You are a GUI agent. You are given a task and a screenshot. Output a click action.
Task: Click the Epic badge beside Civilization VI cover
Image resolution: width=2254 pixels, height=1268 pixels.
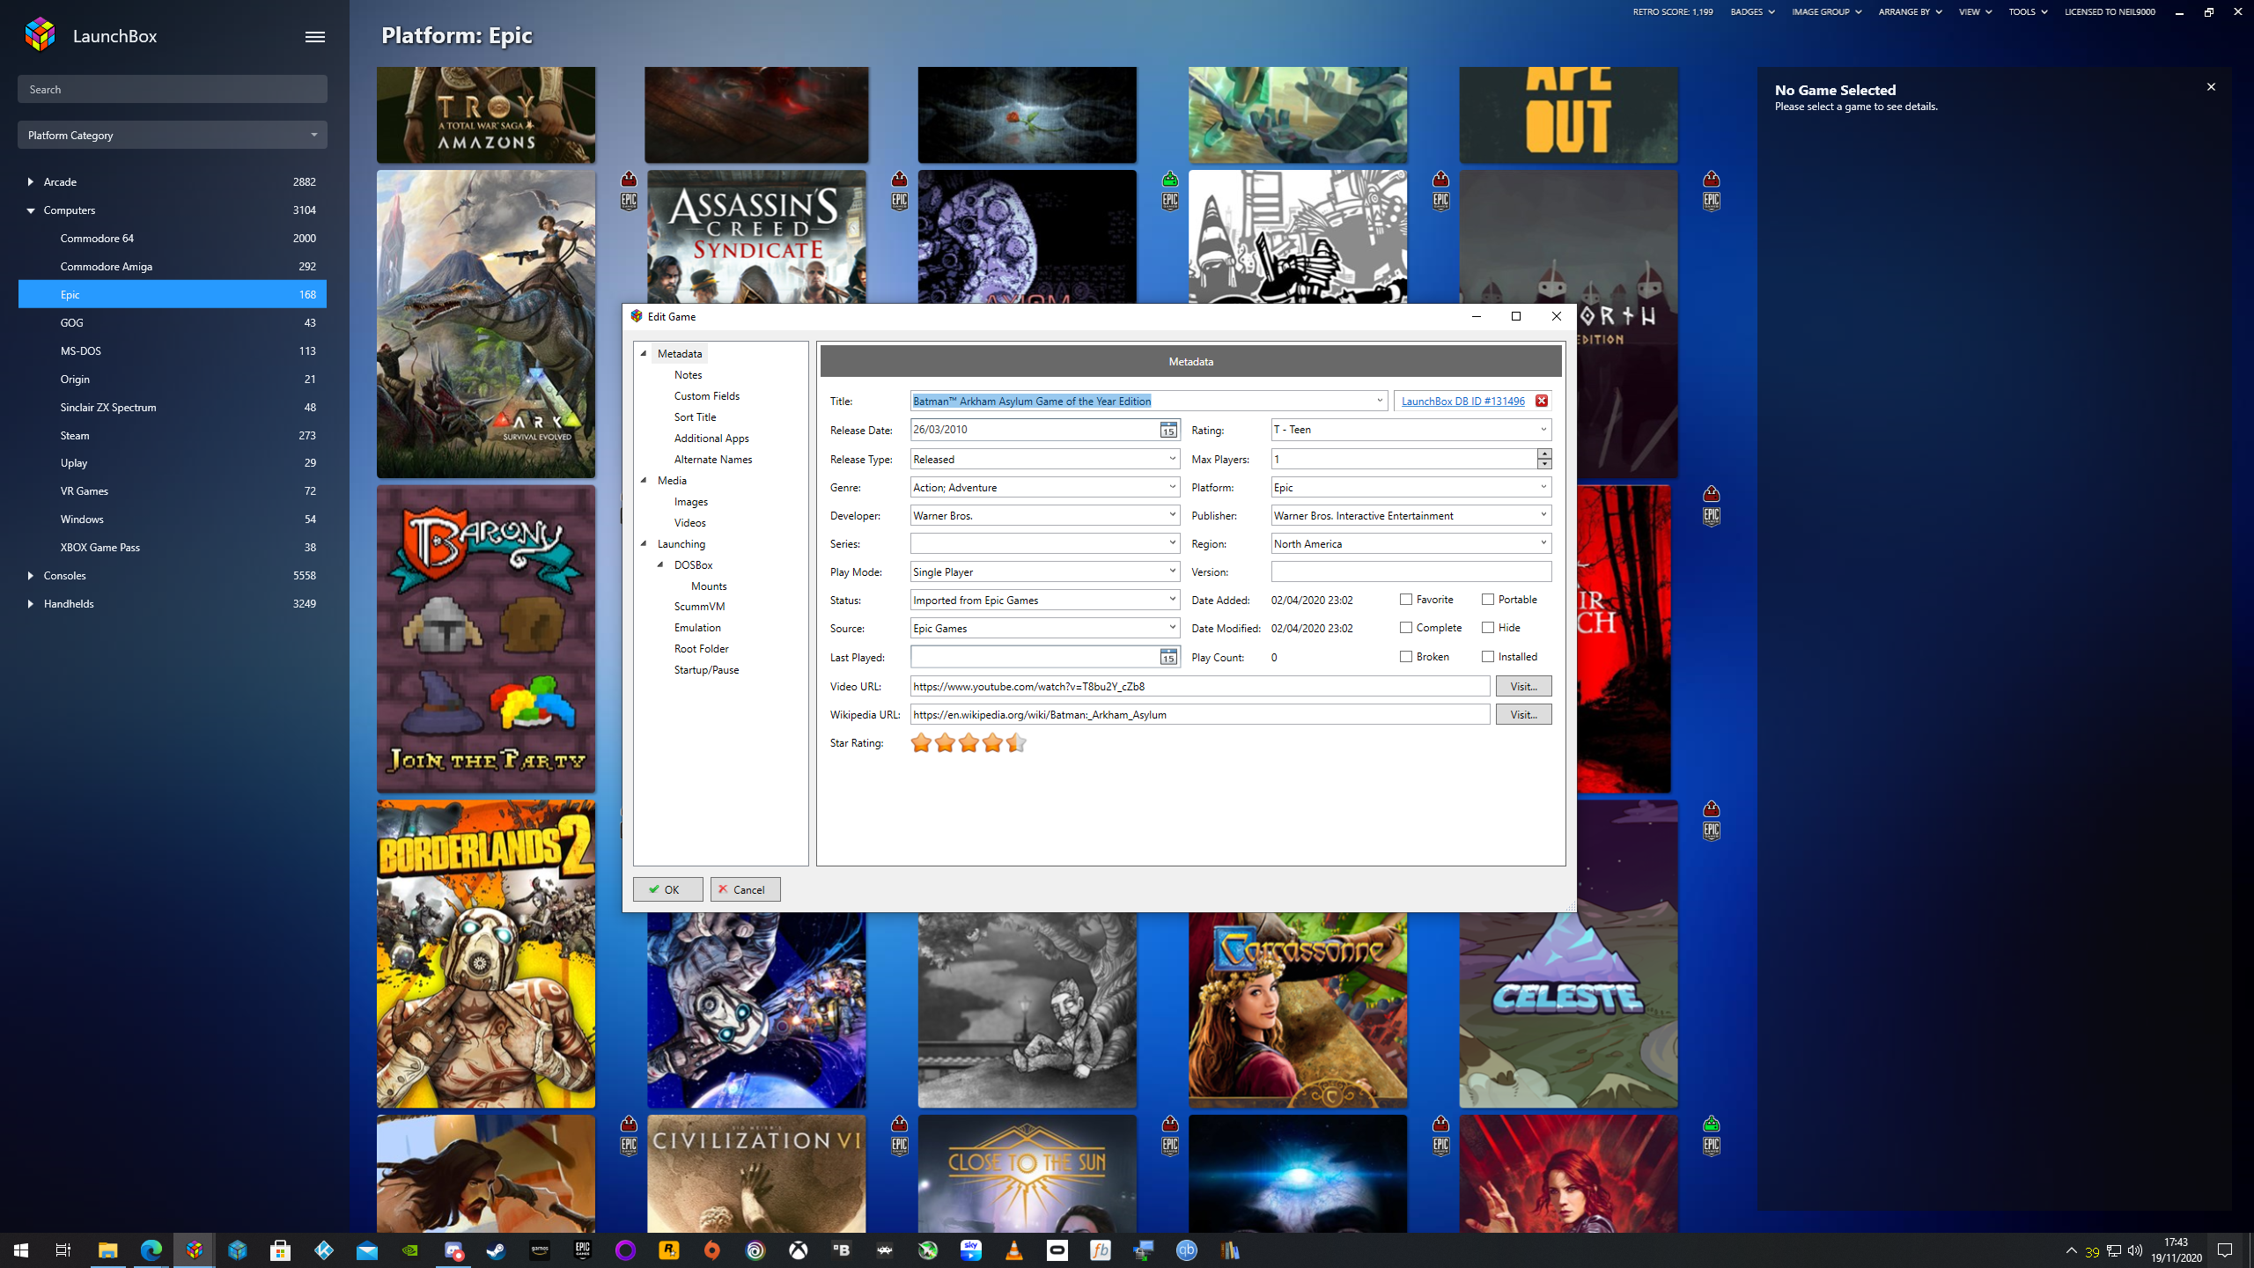click(x=899, y=1146)
